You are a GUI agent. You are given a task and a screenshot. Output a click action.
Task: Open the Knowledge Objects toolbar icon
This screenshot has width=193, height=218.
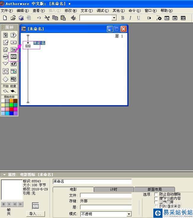click(183, 18)
